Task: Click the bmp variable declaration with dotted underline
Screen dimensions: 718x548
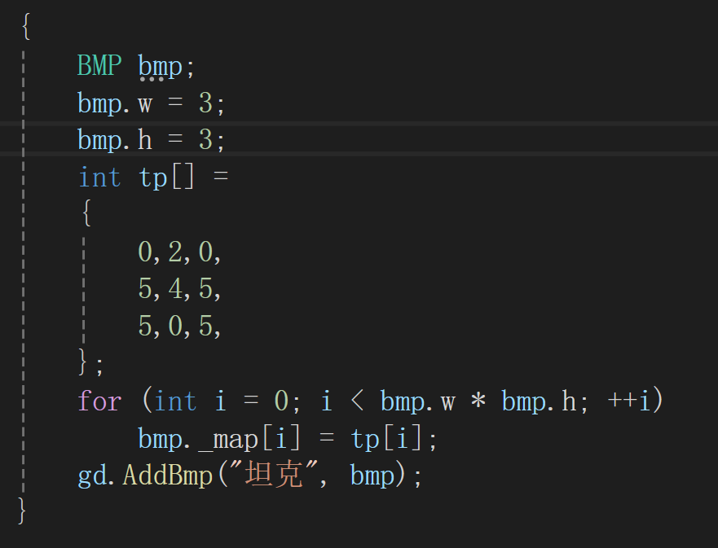Action: tap(160, 67)
